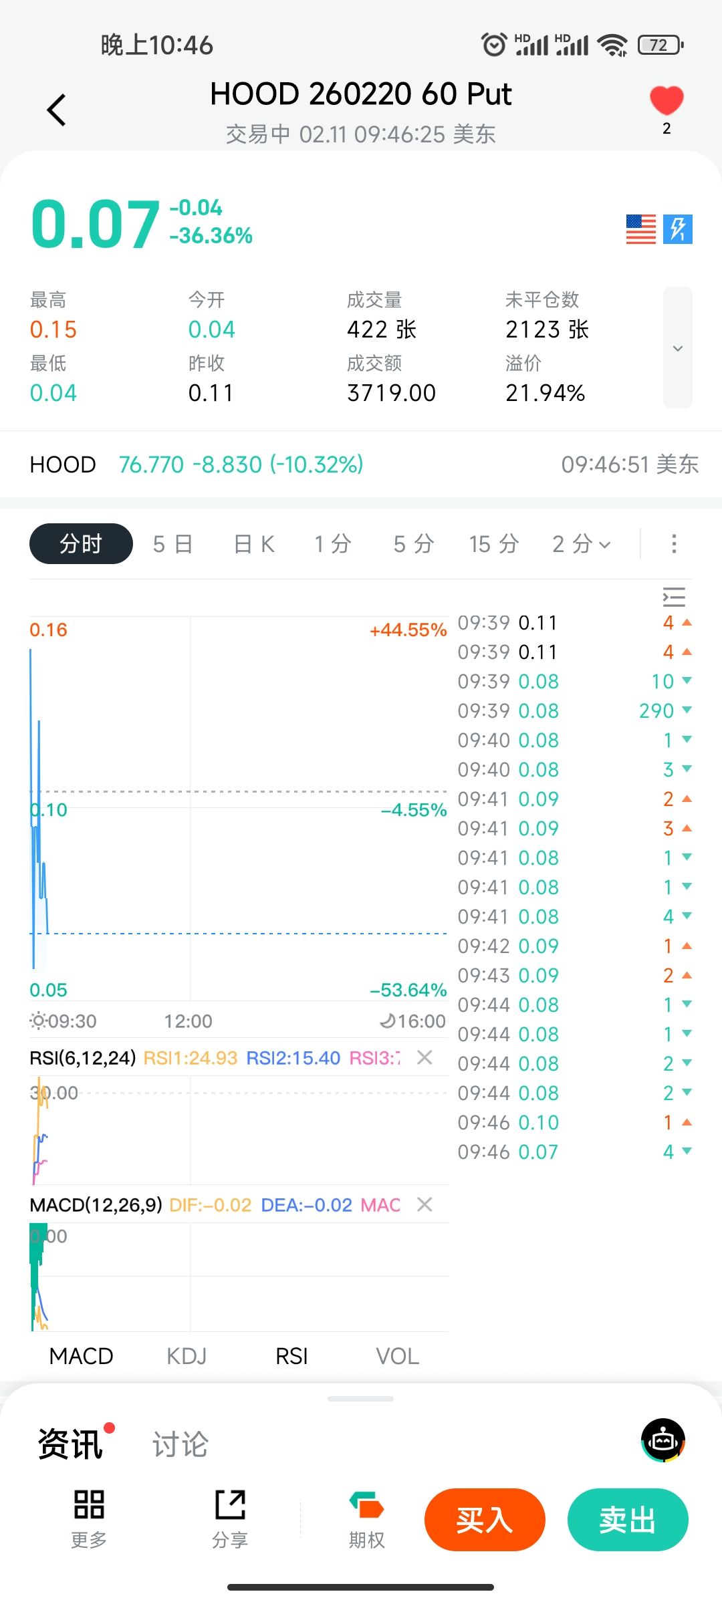Expand the quote details chevron panel
This screenshot has width=722, height=1604.
point(677,348)
